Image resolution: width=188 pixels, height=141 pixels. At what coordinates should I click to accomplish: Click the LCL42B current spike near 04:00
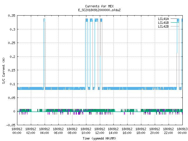(x=44, y=53)
